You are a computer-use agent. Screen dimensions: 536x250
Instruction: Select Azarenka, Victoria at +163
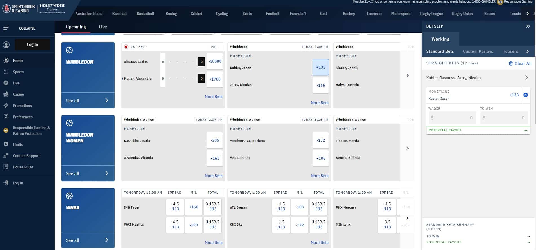pyautogui.click(x=215, y=158)
